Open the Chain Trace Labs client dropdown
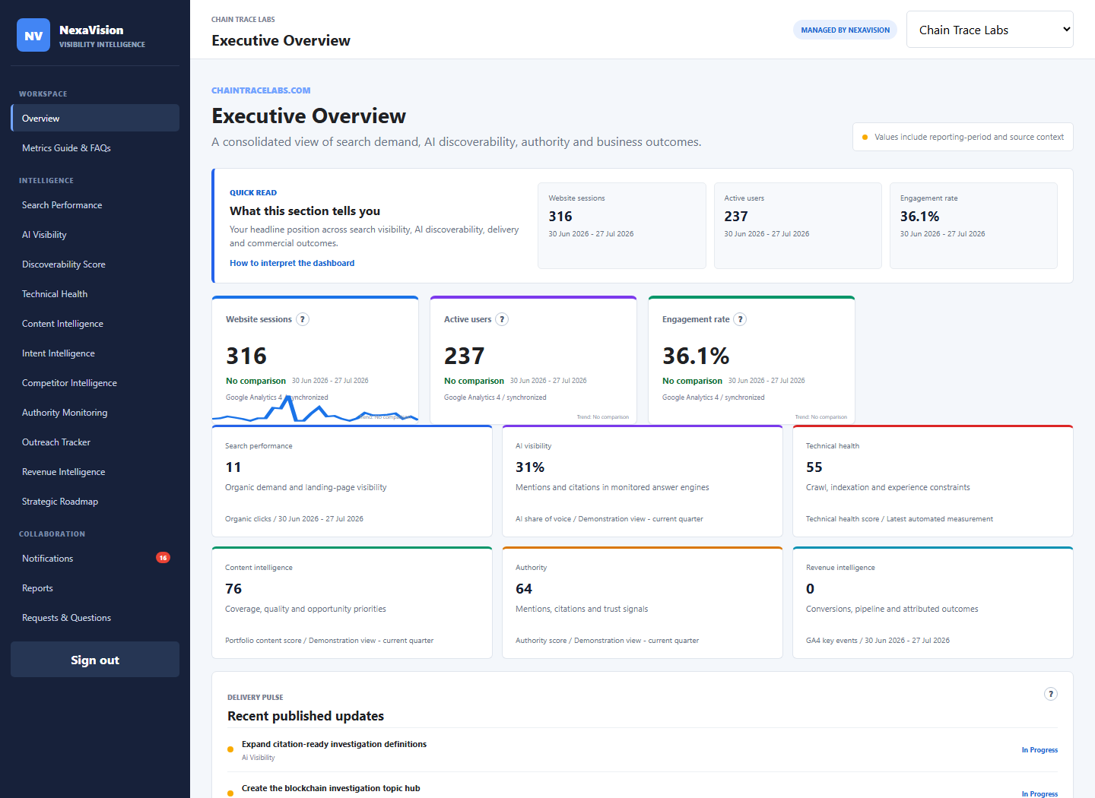The height and width of the screenshot is (798, 1095). point(989,30)
